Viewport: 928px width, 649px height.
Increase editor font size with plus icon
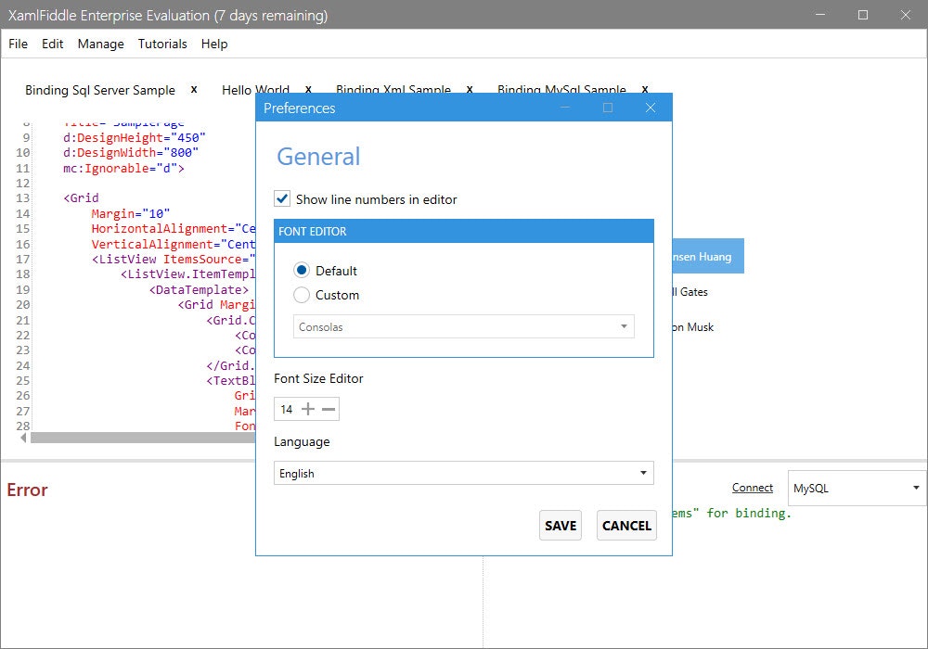[x=308, y=409]
